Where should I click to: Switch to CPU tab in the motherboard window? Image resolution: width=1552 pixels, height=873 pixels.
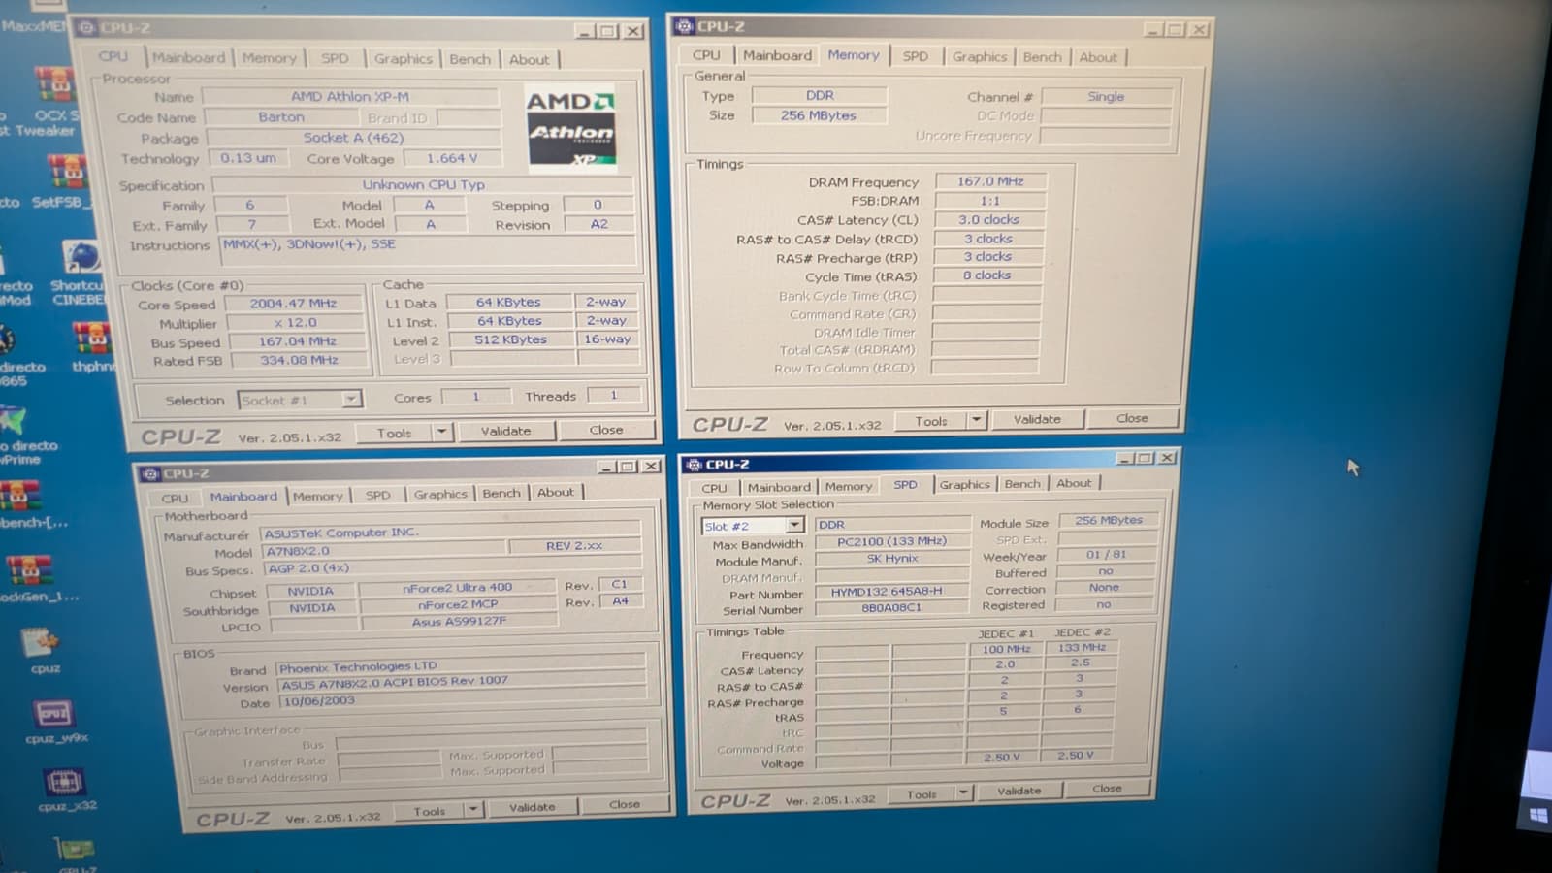click(x=176, y=498)
